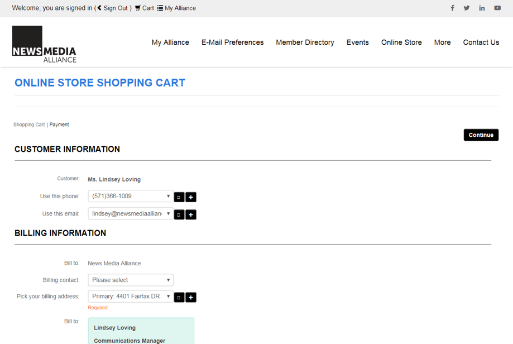Screen dimensions: 513x344
Task: Click the 'CUSTOMER INFORMATION' section heading
Action: point(67,149)
